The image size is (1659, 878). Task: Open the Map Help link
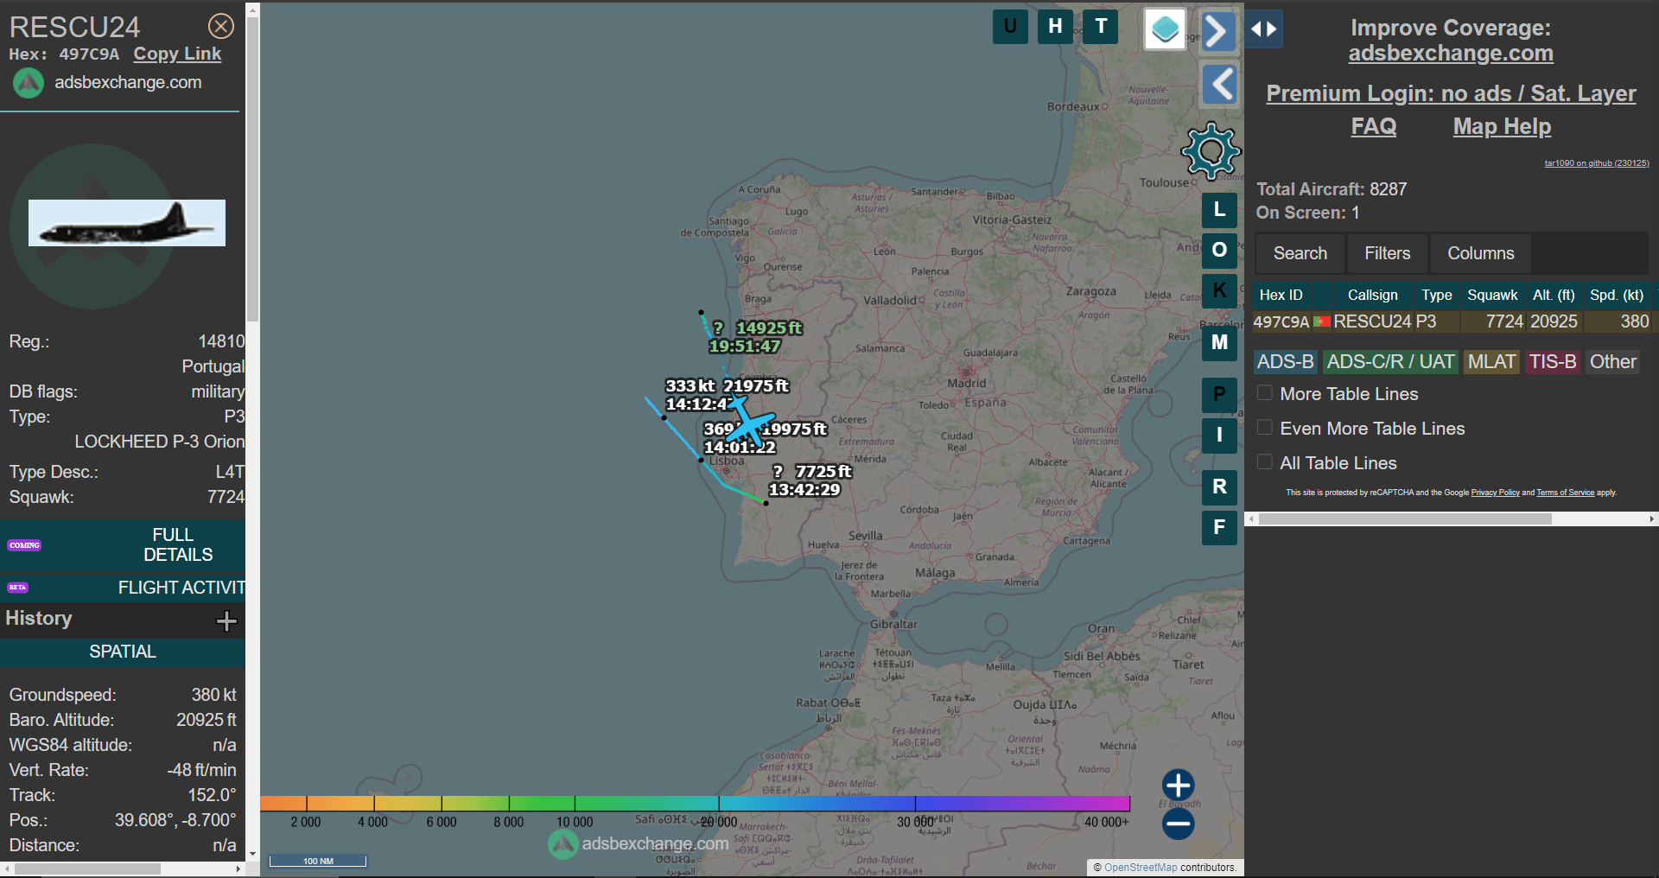tap(1502, 126)
